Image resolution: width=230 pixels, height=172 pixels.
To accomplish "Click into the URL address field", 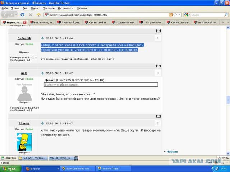I will point(109,15).
